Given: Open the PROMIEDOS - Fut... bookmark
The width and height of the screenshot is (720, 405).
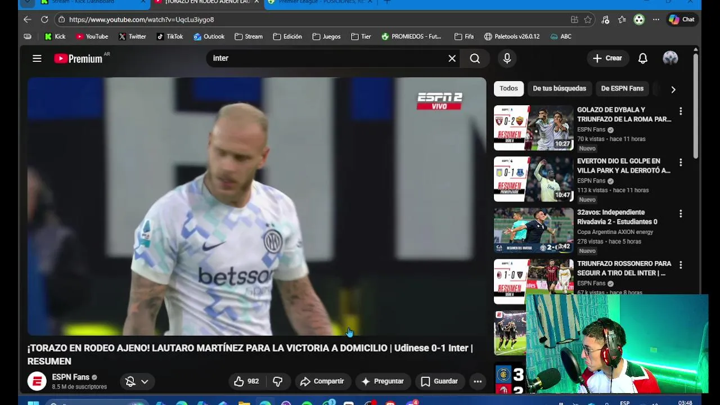Looking at the screenshot, I should (x=411, y=37).
